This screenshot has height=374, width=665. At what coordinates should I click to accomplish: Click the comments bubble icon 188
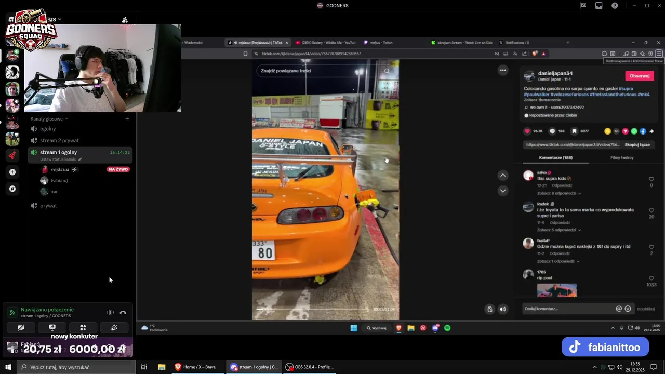click(x=552, y=131)
